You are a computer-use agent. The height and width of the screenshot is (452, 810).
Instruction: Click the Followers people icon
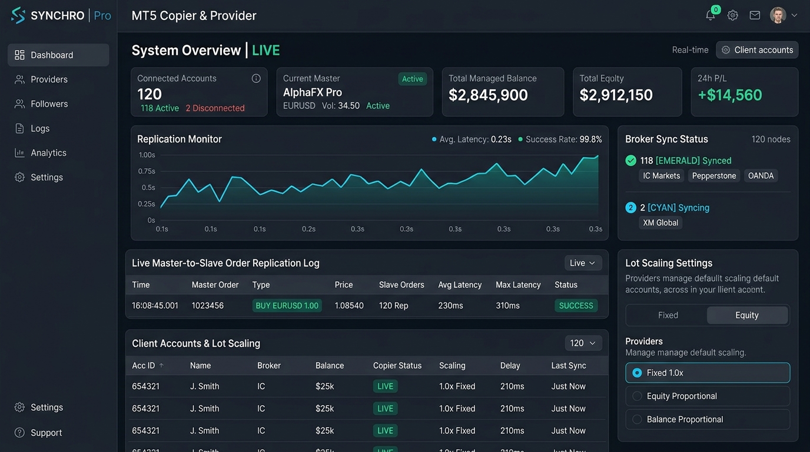(19, 104)
